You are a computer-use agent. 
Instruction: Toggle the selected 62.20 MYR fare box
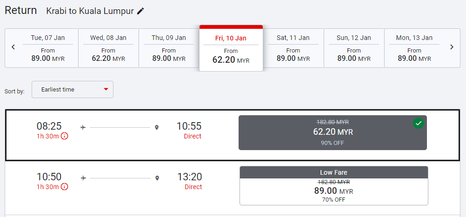point(333,132)
